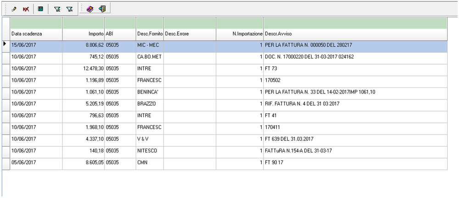
Task: Click the teal notebook icon in toolbar
Action: [40, 9]
